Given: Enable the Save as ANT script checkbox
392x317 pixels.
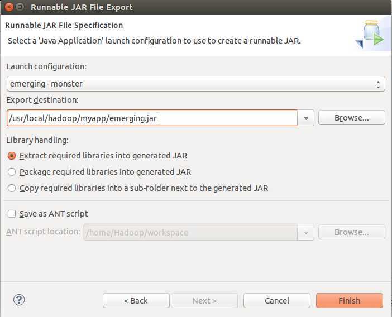Looking at the screenshot, I should click(12, 214).
